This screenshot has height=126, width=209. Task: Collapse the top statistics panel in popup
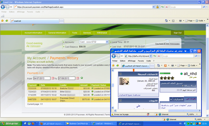click(x=120, y=74)
